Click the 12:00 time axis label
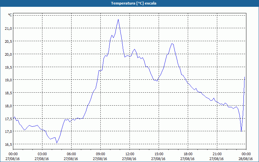Viewport: 259px width, 162px height. [130, 154]
